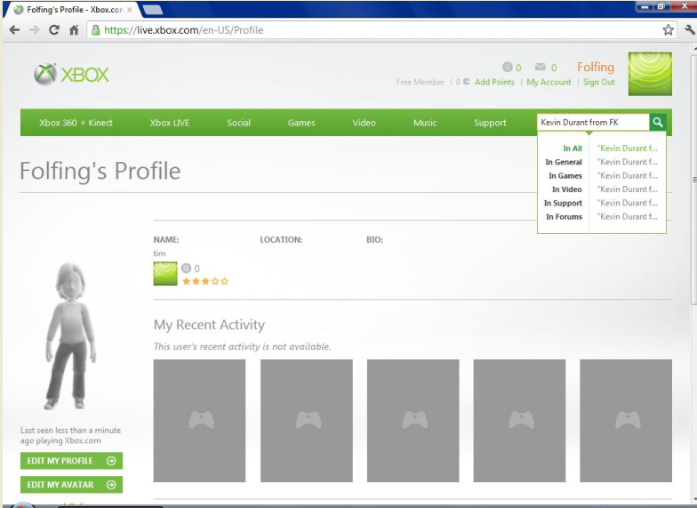Screen dimensions: 697x508
Task: Click the small gamerpic under name tim
Action: pyautogui.click(x=165, y=273)
